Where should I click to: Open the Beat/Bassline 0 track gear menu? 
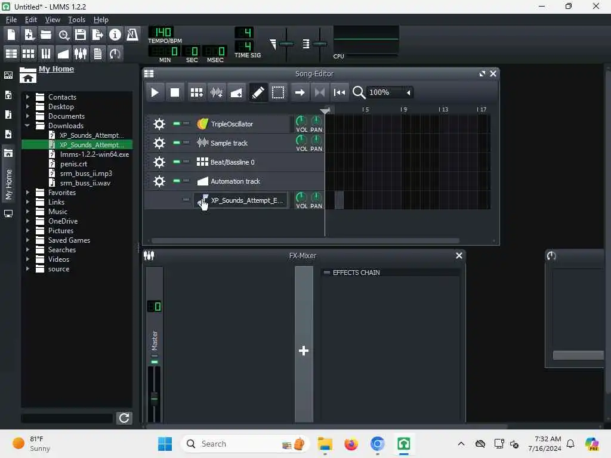click(159, 162)
